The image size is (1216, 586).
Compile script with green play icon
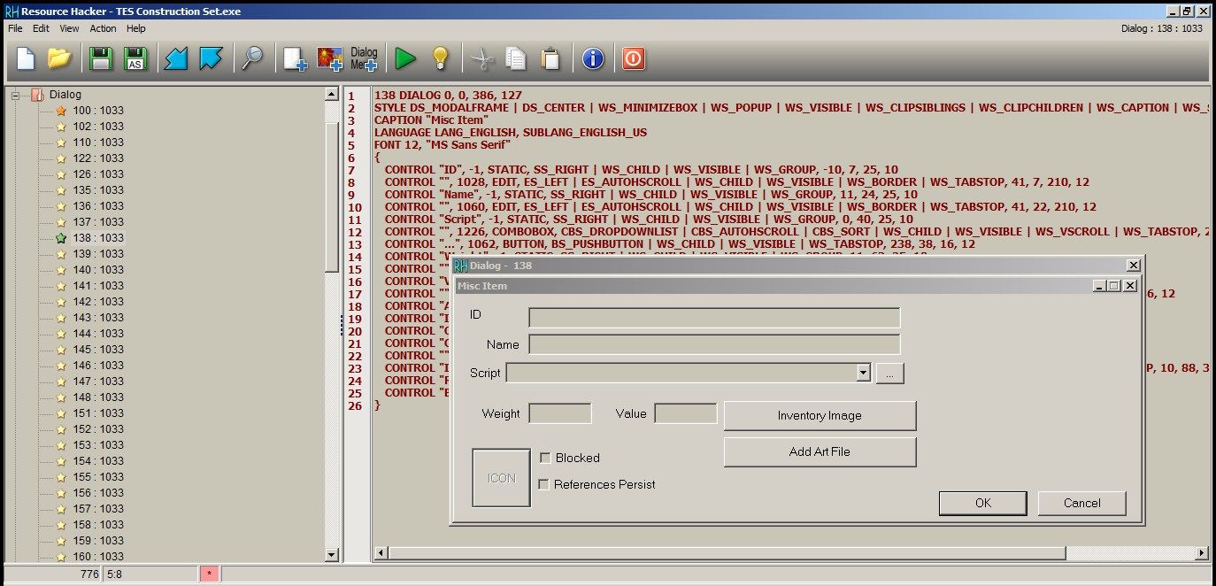coord(405,59)
